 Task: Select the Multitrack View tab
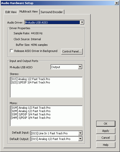29,12
